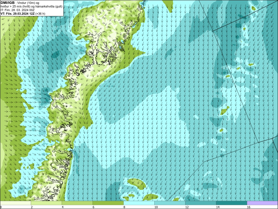Click the 2–4 m/s light green swatch

[x=46, y=203]
